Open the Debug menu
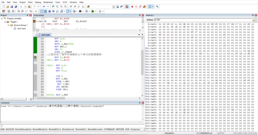The width and height of the screenshot is (258, 135). [38, 2]
